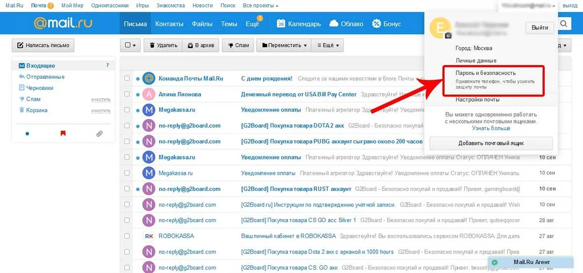This screenshot has width=583, height=273.
Task: Click the camera icon on profile avatar
Action: pos(448,36)
